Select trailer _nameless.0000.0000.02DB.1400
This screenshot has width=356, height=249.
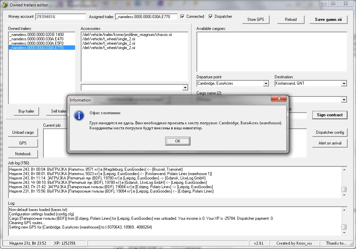pos(42,35)
